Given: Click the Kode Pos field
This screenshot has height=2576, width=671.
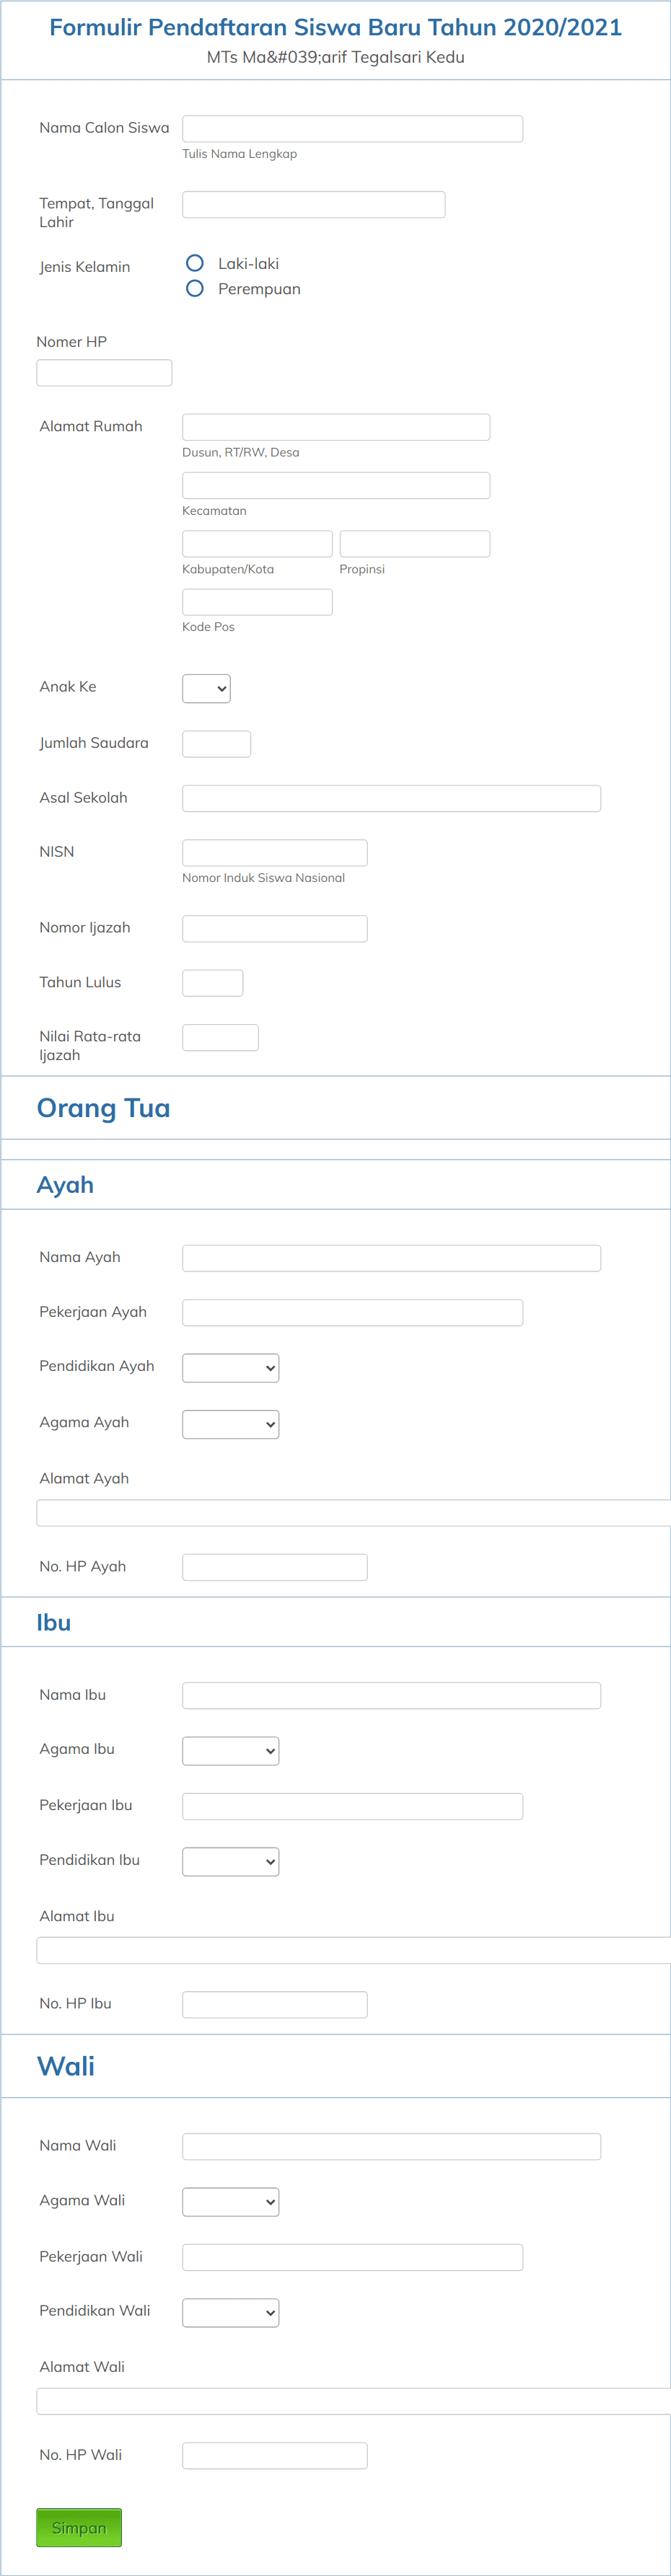Looking at the screenshot, I should pos(257,601).
